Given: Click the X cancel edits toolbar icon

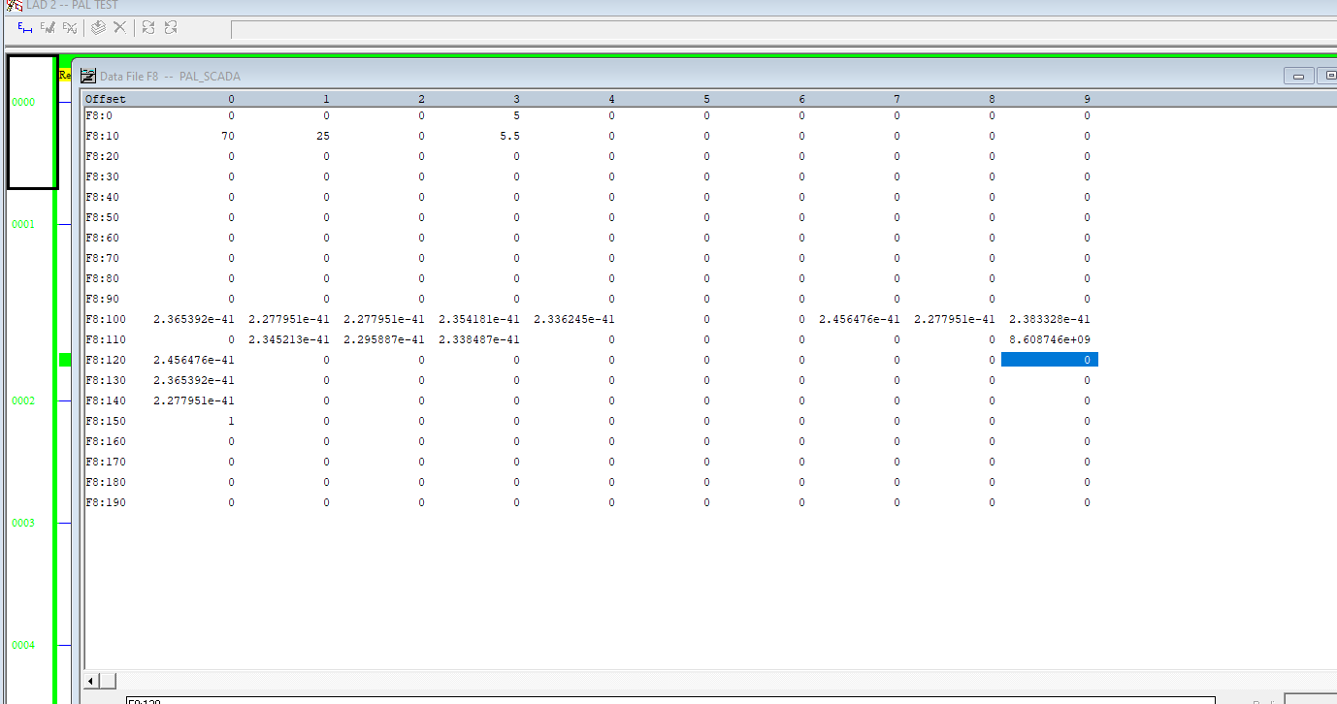Looking at the screenshot, I should (117, 28).
